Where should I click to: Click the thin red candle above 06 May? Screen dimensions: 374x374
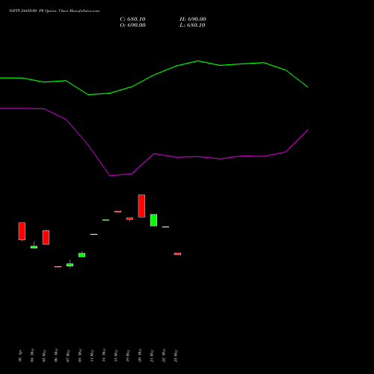pyautogui.click(x=58, y=267)
